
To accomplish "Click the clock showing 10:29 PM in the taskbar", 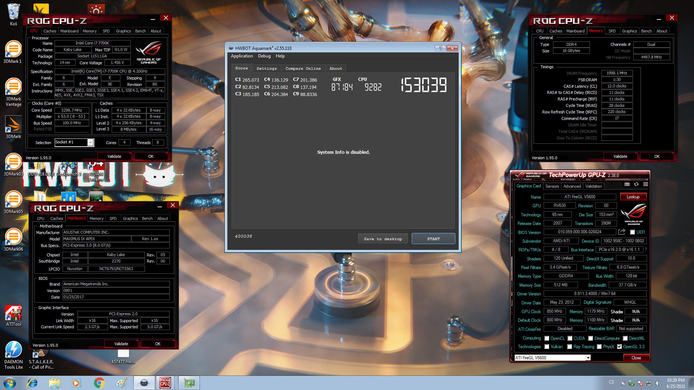I will (x=676, y=383).
